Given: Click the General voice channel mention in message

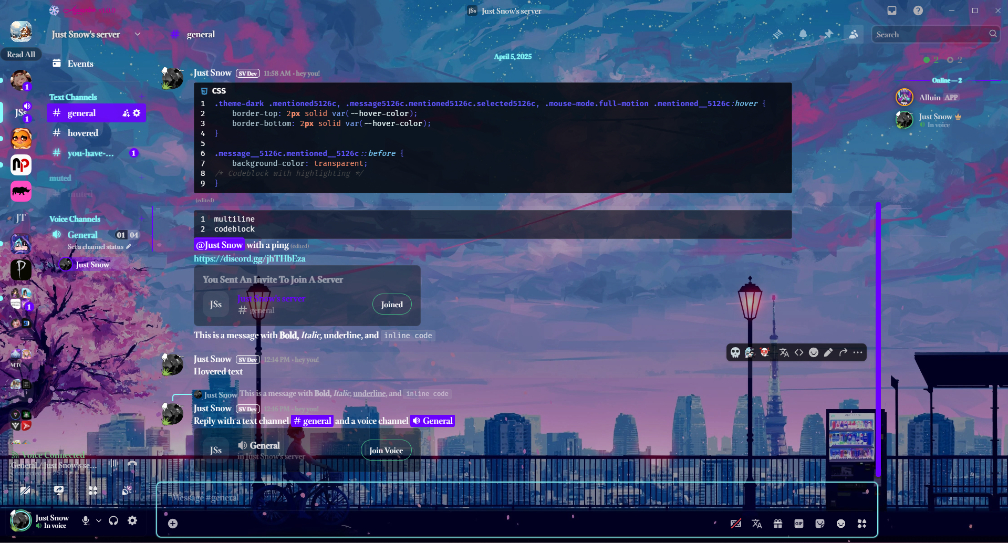Looking at the screenshot, I should [433, 421].
